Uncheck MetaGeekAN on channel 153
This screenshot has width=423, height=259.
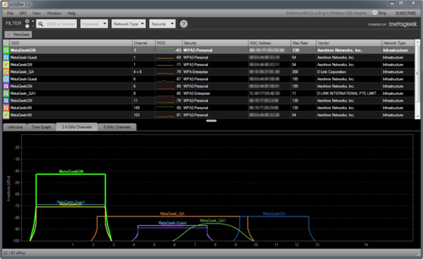6,115
